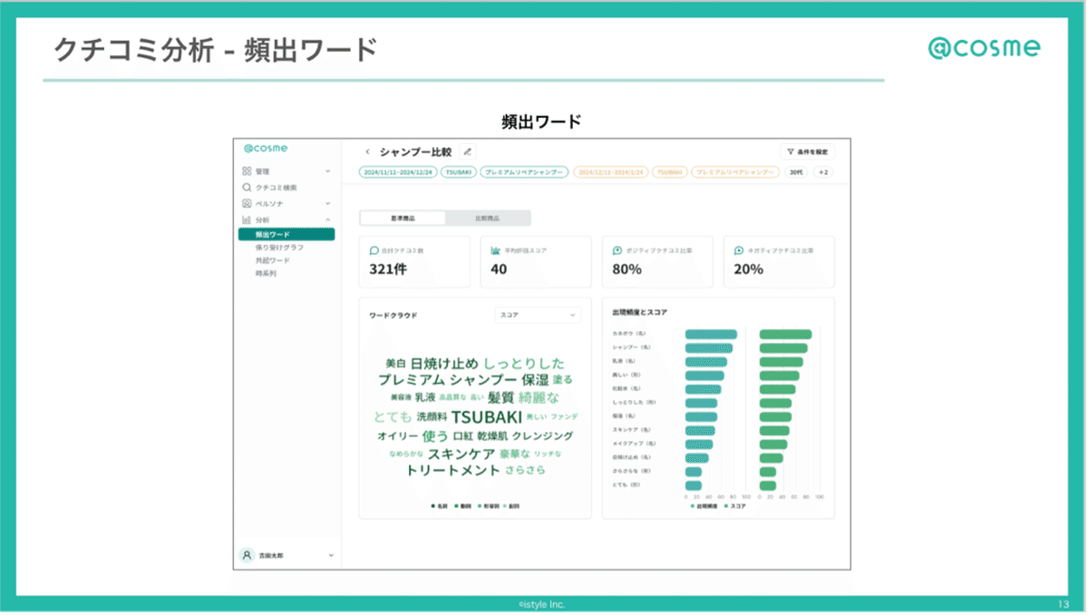Open 係り受けグラフ in the sidebar
Screen dimensions: 1088x615
click(279, 247)
